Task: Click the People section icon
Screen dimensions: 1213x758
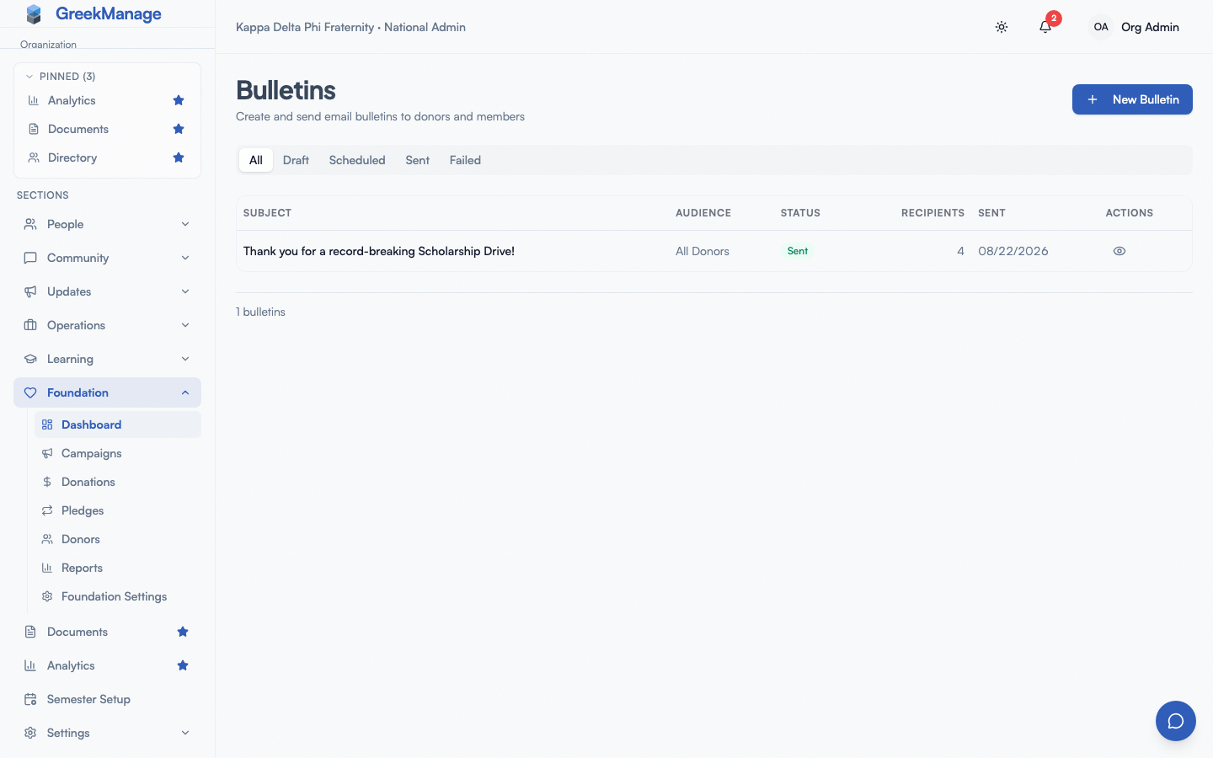Action: pyautogui.click(x=30, y=224)
